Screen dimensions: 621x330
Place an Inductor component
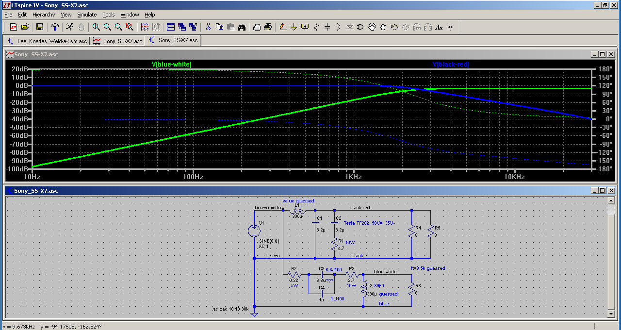pos(339,27)
